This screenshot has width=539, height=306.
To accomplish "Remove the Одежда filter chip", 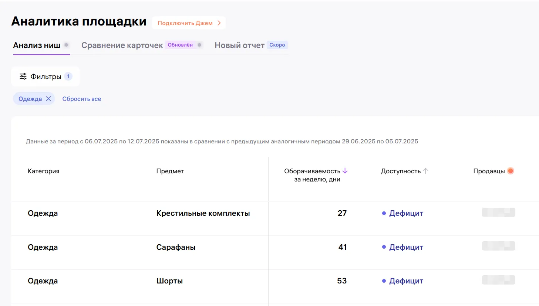I will tap(48, 99).
